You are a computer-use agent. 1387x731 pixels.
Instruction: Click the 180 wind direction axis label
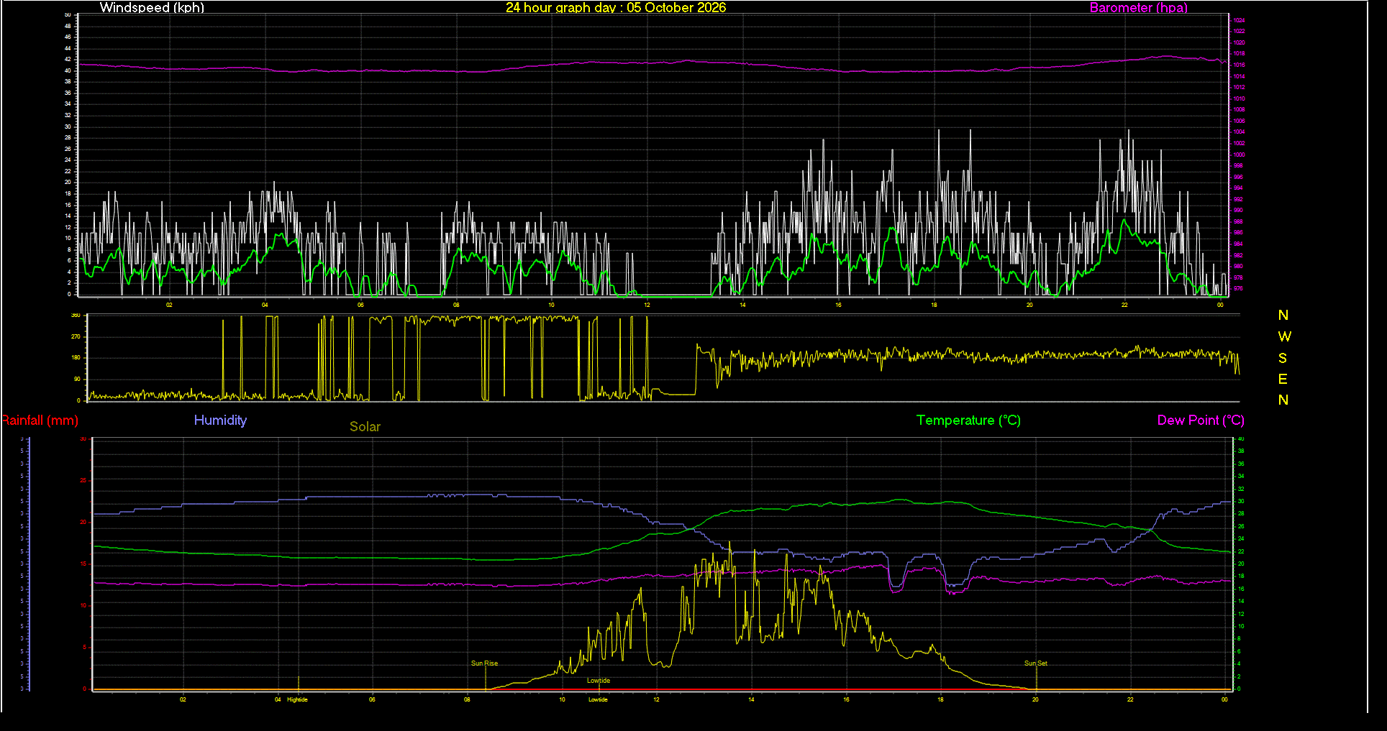[x=76, y=357]
